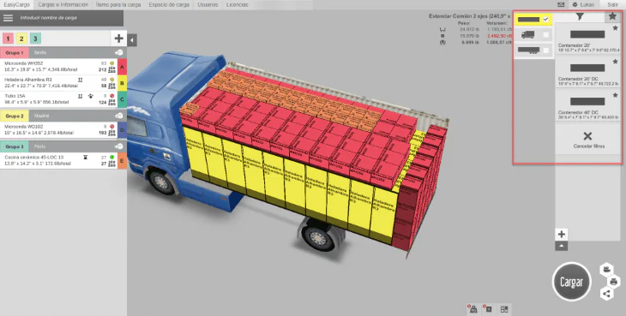Image resolution: width=626 pixels, height=316 pixels.
Task: Add new cargo space with plus button
Action: click(562, 234)
